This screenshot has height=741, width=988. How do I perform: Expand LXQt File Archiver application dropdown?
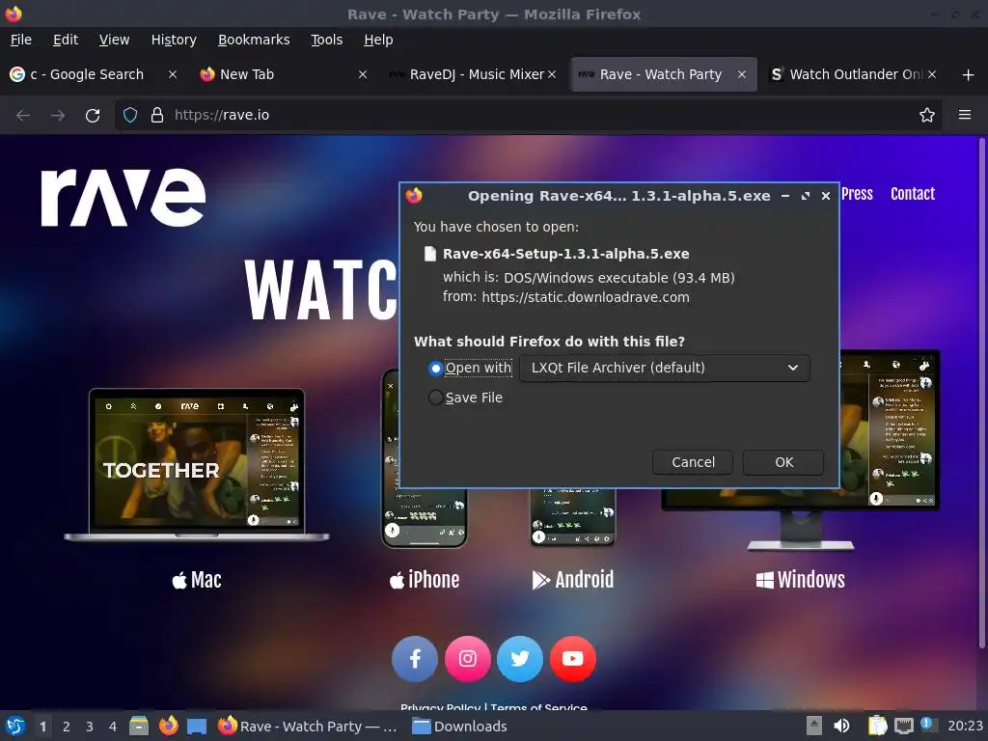(x=665, y=368)
